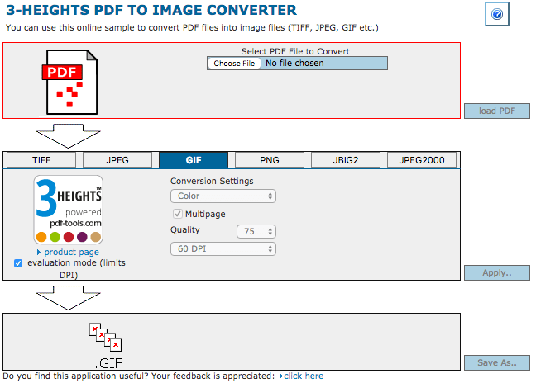Click the Choose File button
Screen dimensions: 536x383
tap(234, 64)
